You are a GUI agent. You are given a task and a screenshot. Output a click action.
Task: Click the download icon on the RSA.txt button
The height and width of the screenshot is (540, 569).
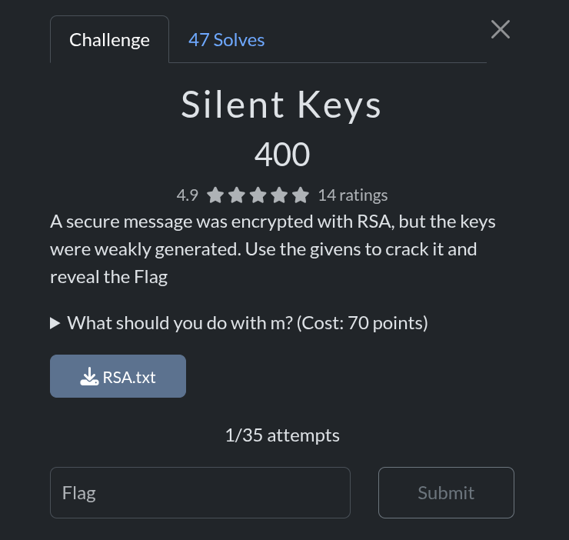[x=89, y=377]
